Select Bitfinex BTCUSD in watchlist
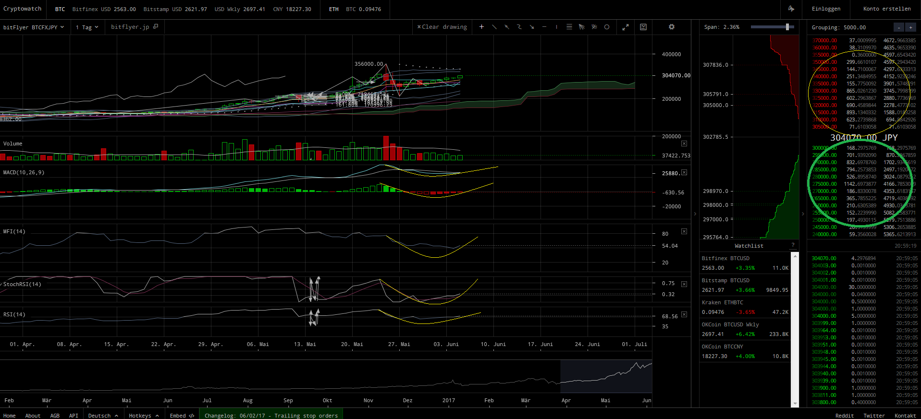This screenshot has height=419, width=921. [745, 263]
